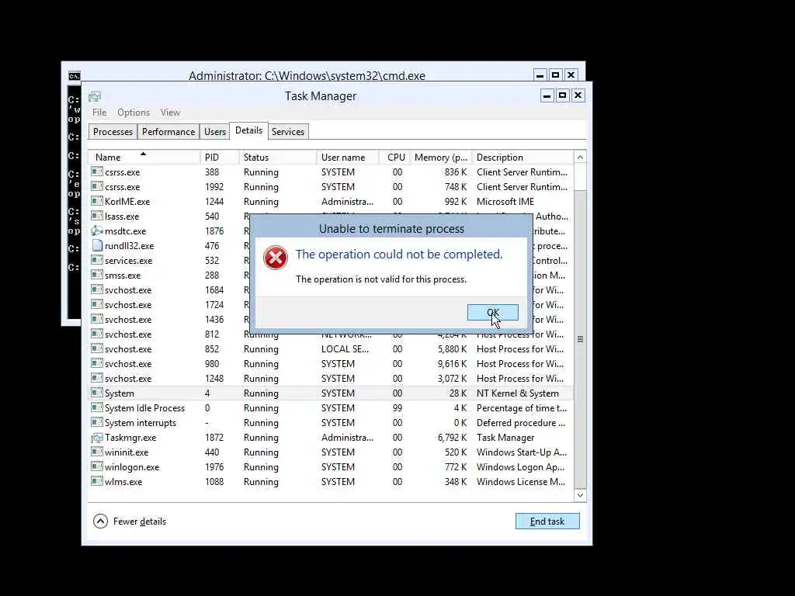Minimize the cmd.exe window

click(540, 75)
